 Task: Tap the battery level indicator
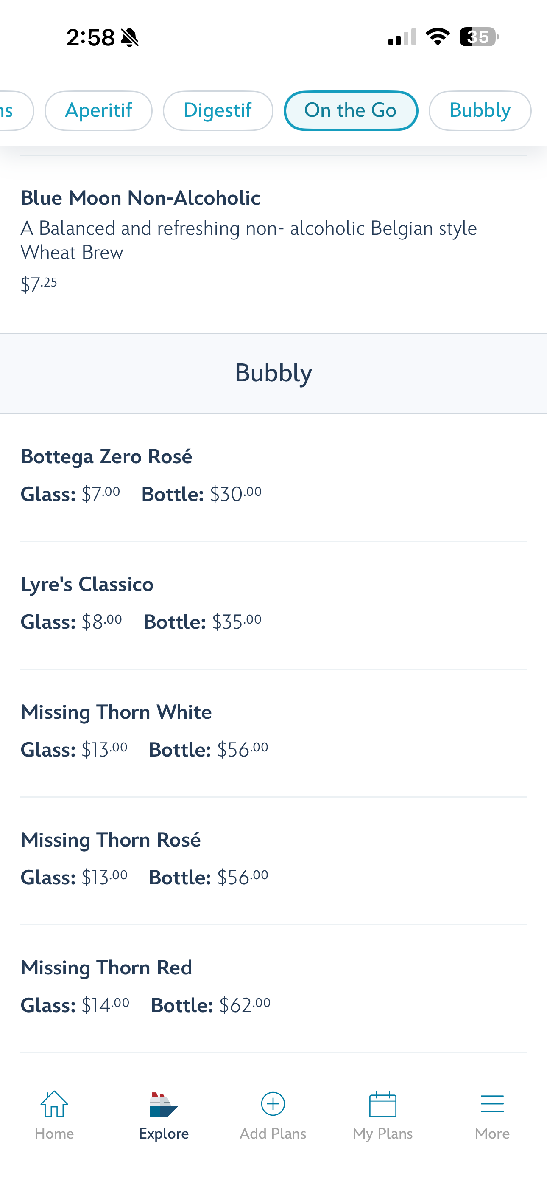pyautogui.click(x=479, y=37)
